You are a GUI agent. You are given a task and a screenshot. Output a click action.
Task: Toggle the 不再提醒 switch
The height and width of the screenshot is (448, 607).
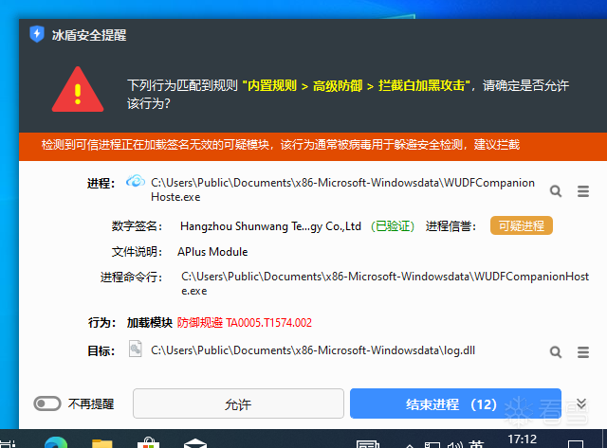[47, 403]
